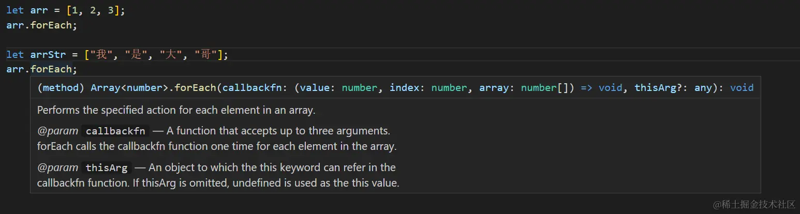Click '(method)' label in hover tooltip
Screen dimensions: 800x214
click(61, 88)
